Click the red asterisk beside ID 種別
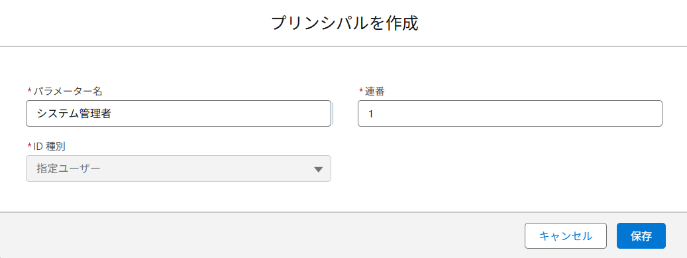Screen dimensions: 687x258 [29, 146]
